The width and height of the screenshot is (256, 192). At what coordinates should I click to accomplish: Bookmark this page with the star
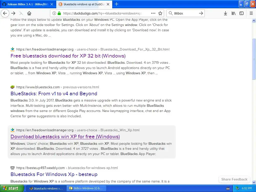pos(160,13)
